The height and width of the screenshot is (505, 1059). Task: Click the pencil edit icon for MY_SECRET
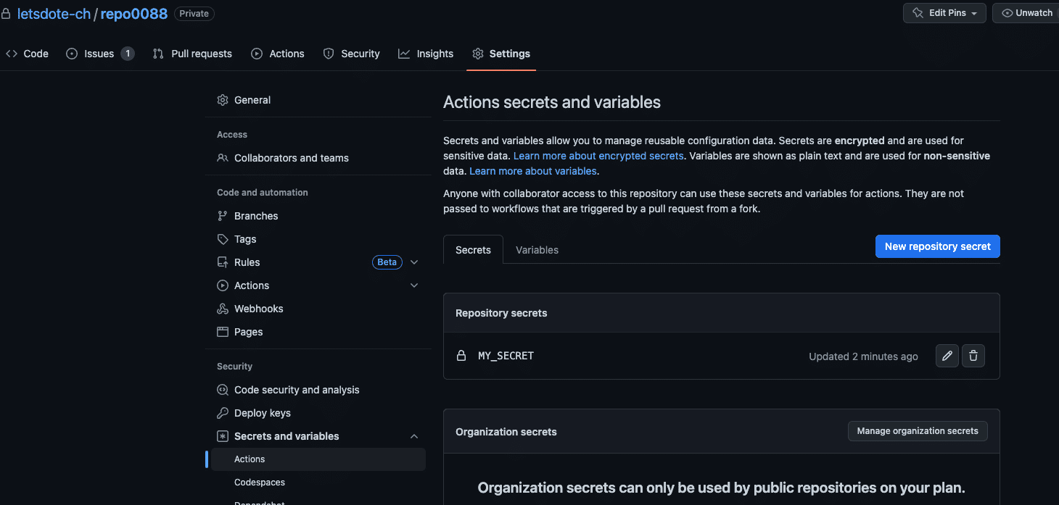[947, 356]
